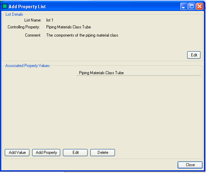Click the Edit button in List Details
Screen dimensions: 206x173
coord(194,55)
